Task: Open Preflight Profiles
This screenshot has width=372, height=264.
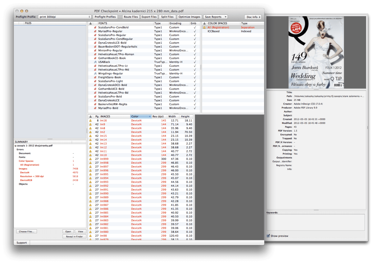Action: tap(105, 17)
